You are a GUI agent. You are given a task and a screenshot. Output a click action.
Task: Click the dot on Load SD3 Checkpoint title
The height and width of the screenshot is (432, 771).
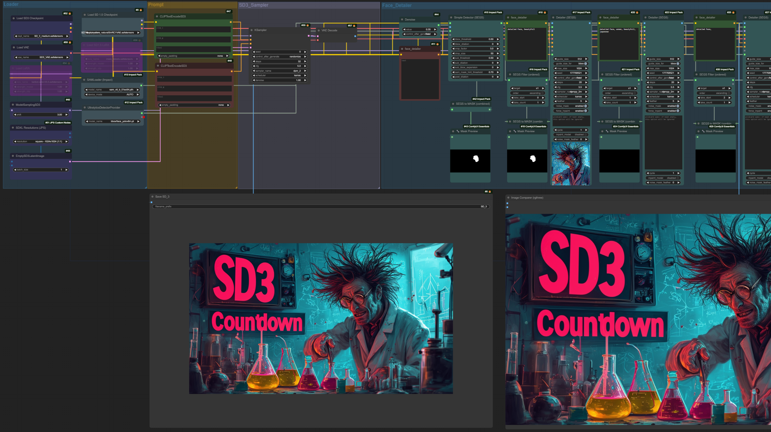[x=14, y=18]
